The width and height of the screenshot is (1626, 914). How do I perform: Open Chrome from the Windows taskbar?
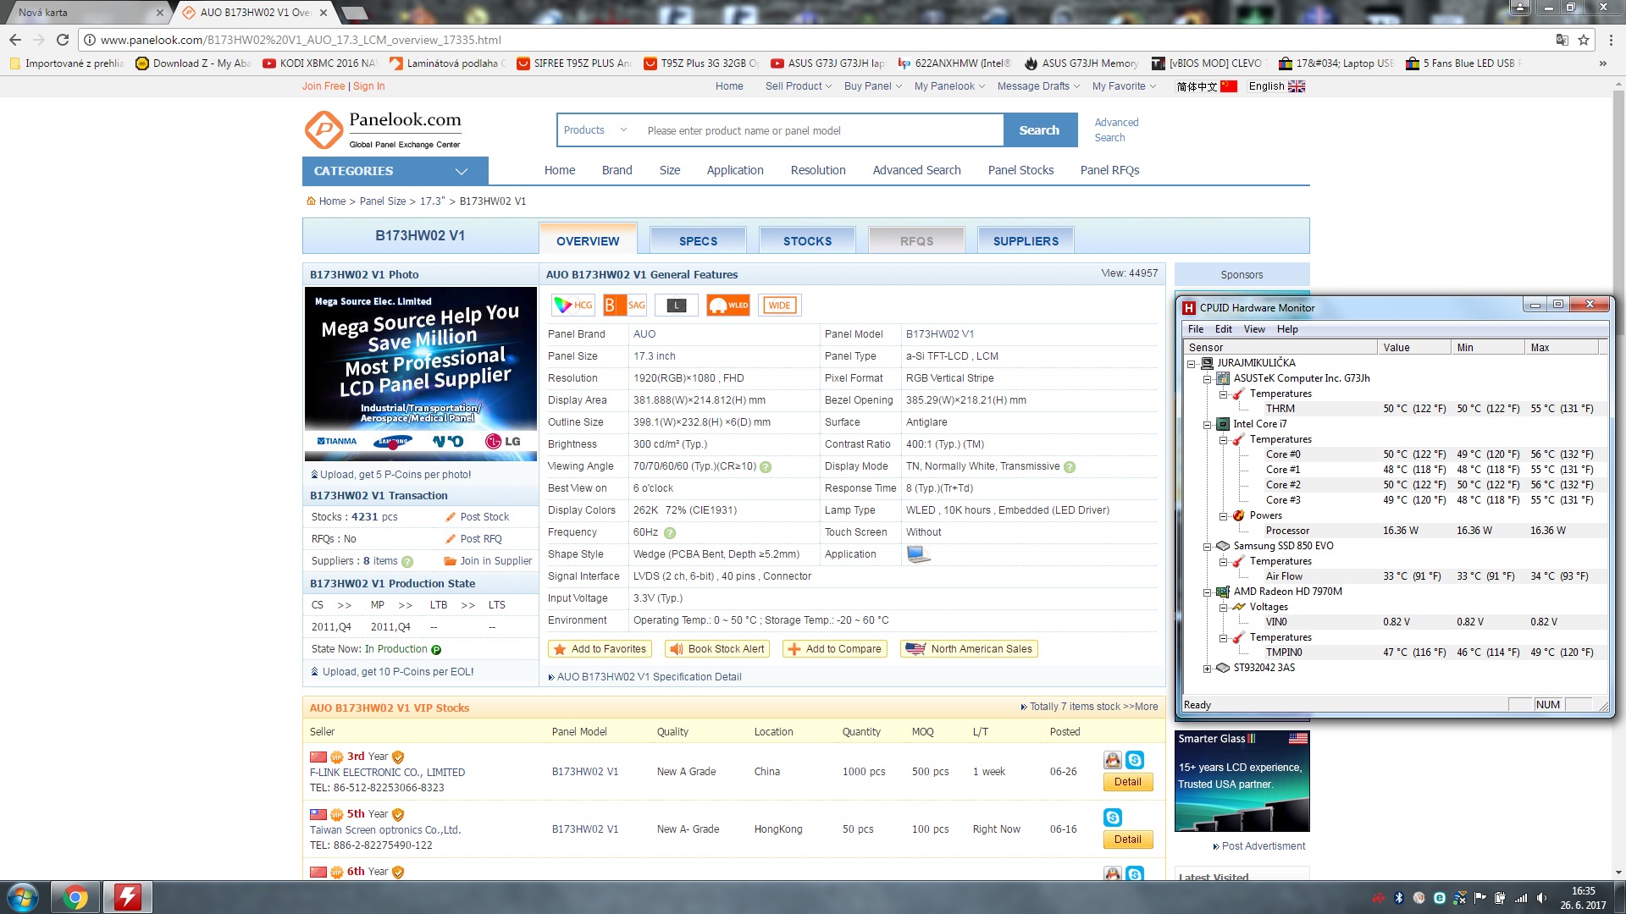(x=75, y=897)
